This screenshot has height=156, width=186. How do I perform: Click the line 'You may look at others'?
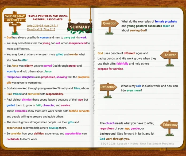(46, 55)
